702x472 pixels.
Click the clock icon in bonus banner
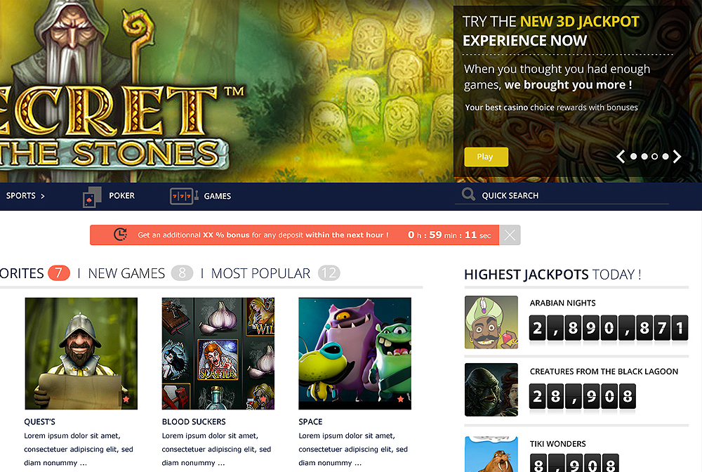pyautogui.click(x=121, y=234)
